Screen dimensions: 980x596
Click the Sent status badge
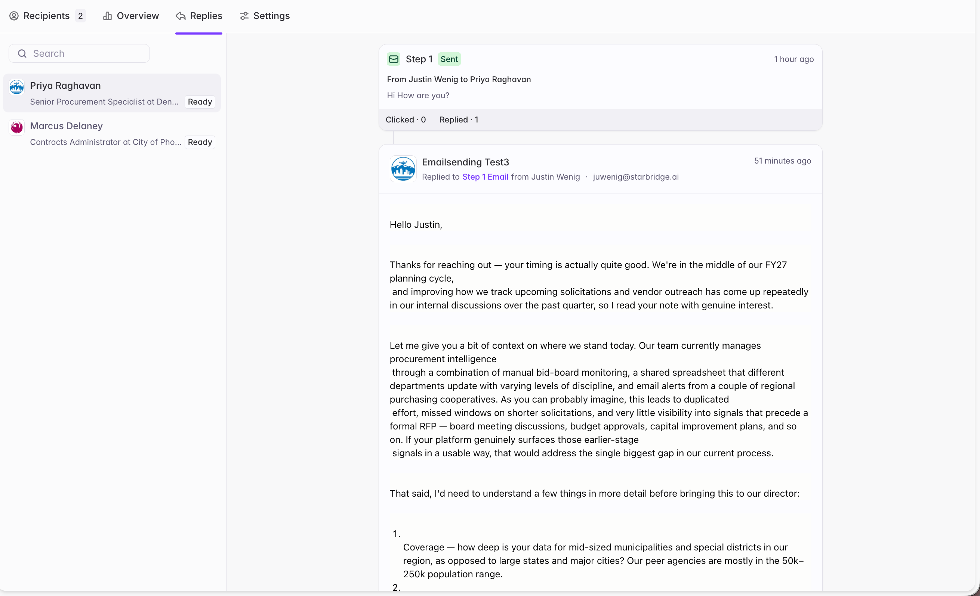click(449, 59)
